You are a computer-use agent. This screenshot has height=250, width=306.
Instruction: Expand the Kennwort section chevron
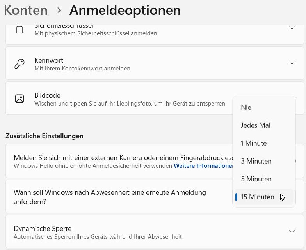click(292, 63)
